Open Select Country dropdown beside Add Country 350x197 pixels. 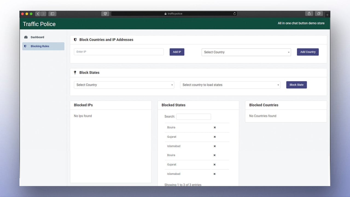(246, 52)
